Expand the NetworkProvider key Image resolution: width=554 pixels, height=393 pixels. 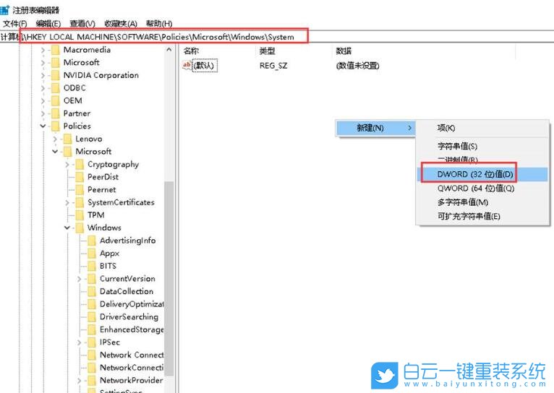tap(79, 380)
